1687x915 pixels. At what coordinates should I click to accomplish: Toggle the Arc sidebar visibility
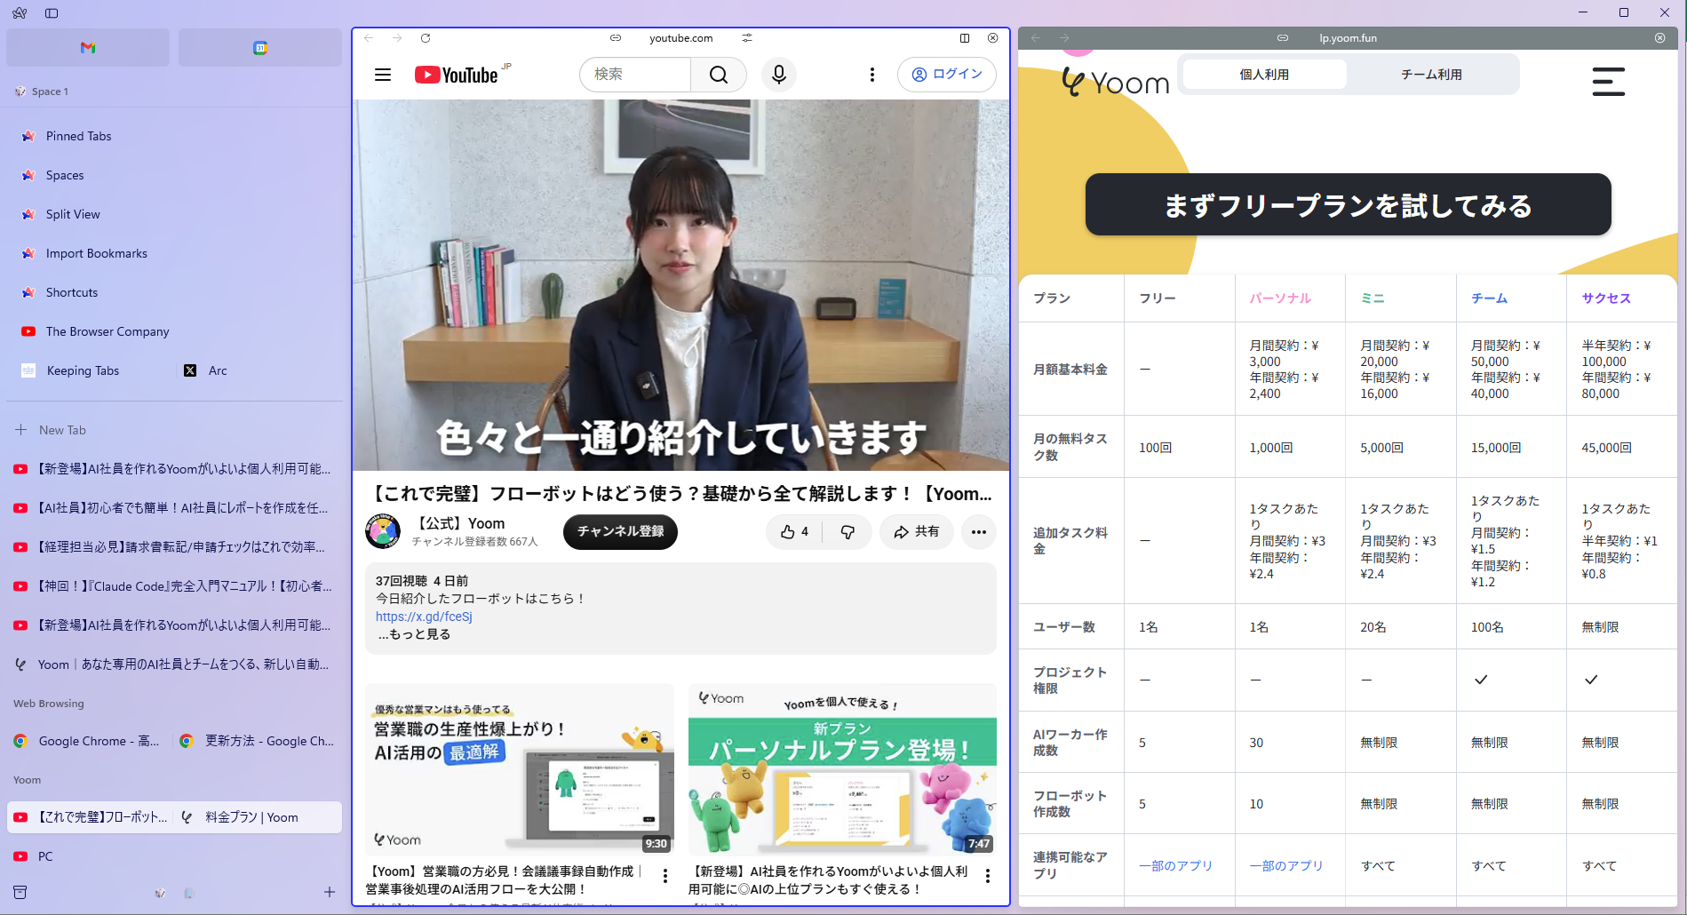click(x=52, y=13)
